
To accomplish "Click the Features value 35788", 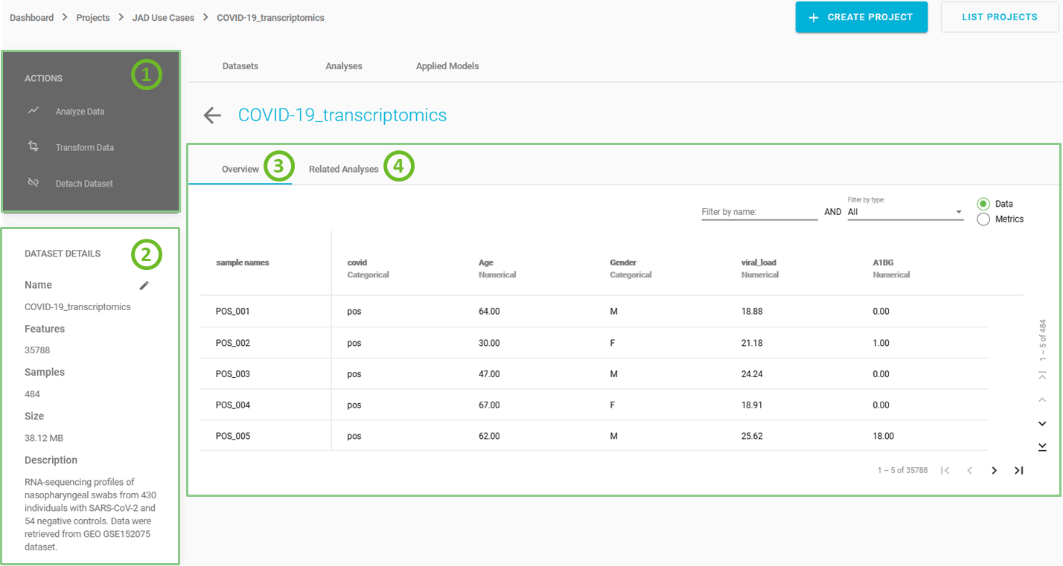I will (37, 350).
